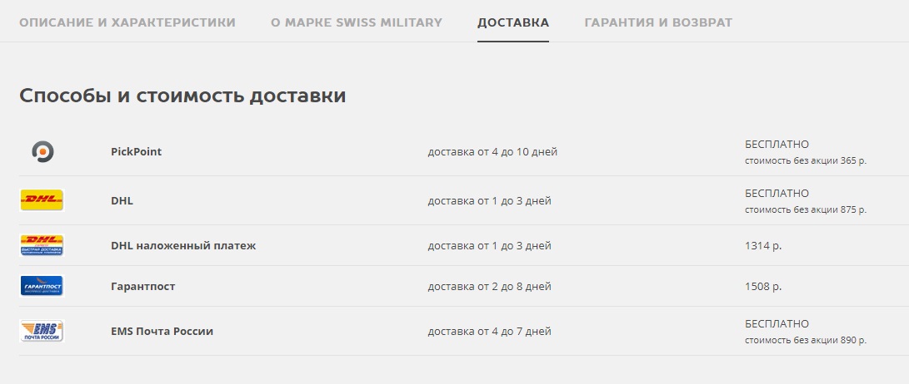Select the Доставка tab
This screenshot has height=384, width=909.
pos(513,22)
